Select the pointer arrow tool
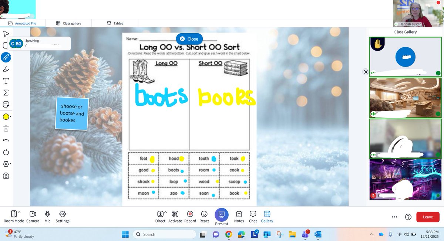Viewport: 444px width, 241px height. coord(6,34)
